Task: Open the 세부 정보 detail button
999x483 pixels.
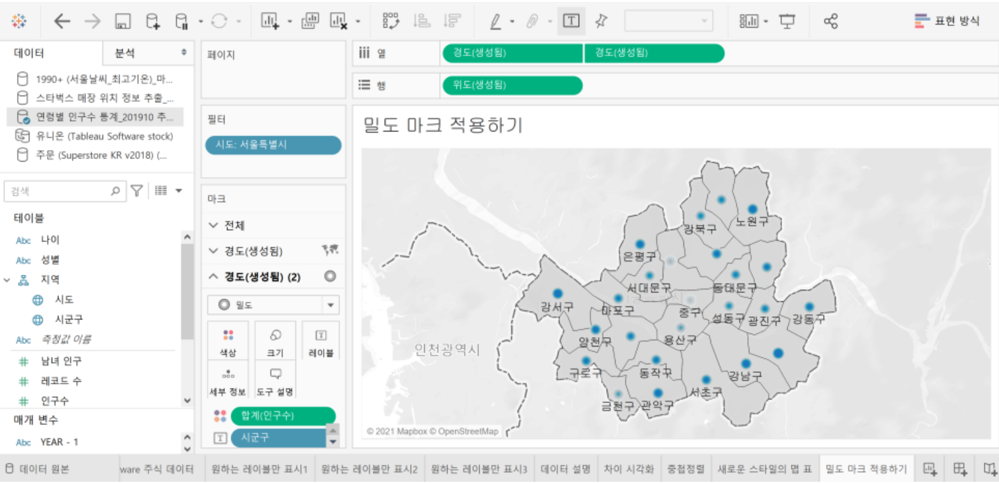Action: click(228, 381)
